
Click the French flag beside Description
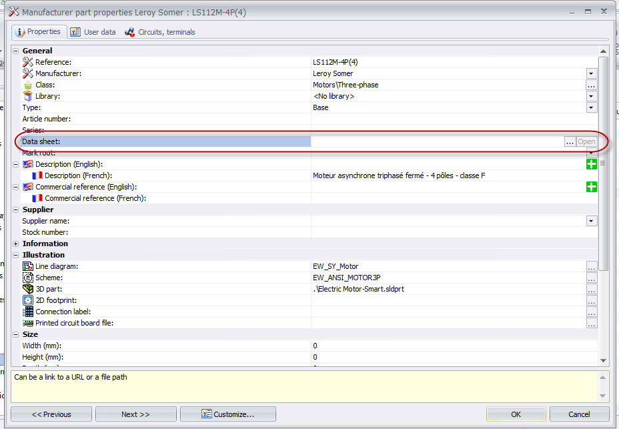pos(37,175)
